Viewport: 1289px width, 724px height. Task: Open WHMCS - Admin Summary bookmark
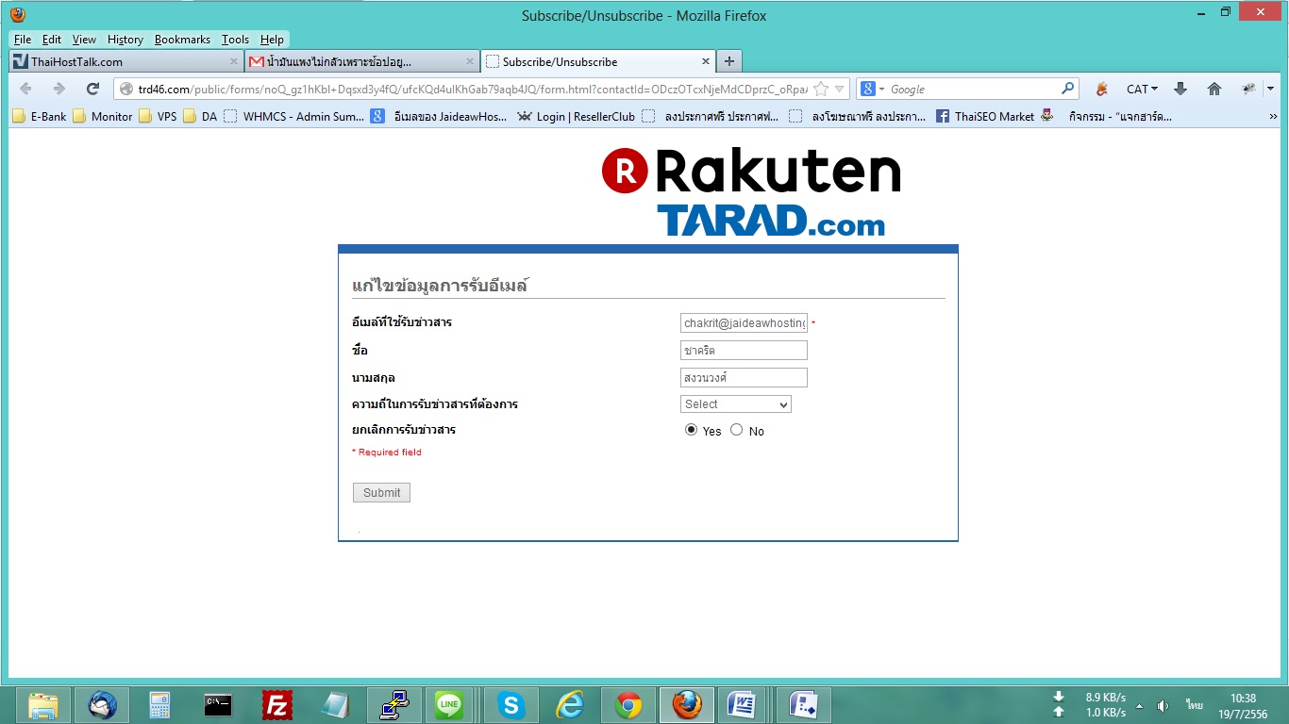tap(294, 116)
